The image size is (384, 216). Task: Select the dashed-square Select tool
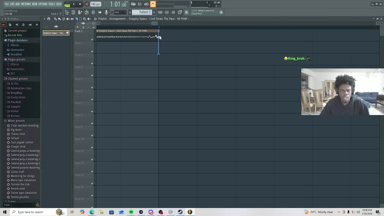pos(80,19)
